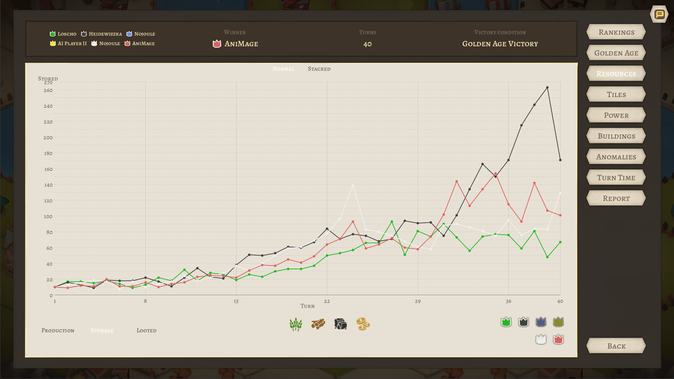674x379 pixels.
Task: Show Looted data
Action: 146,331
